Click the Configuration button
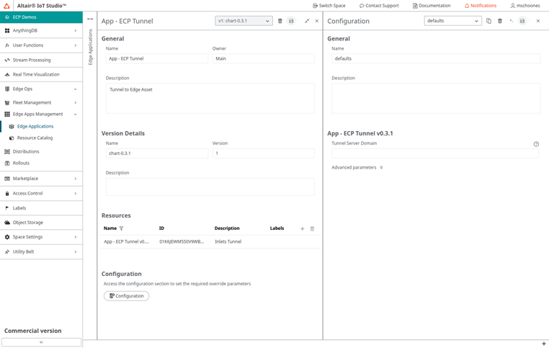Screen dimensions: 549x348 coord(127,296)
